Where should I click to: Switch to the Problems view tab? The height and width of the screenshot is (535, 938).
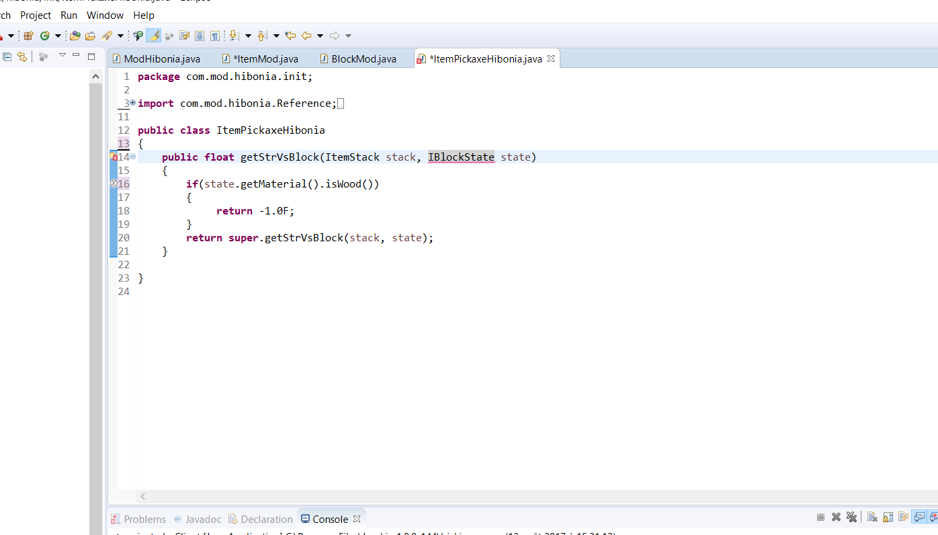pos(138,519)
